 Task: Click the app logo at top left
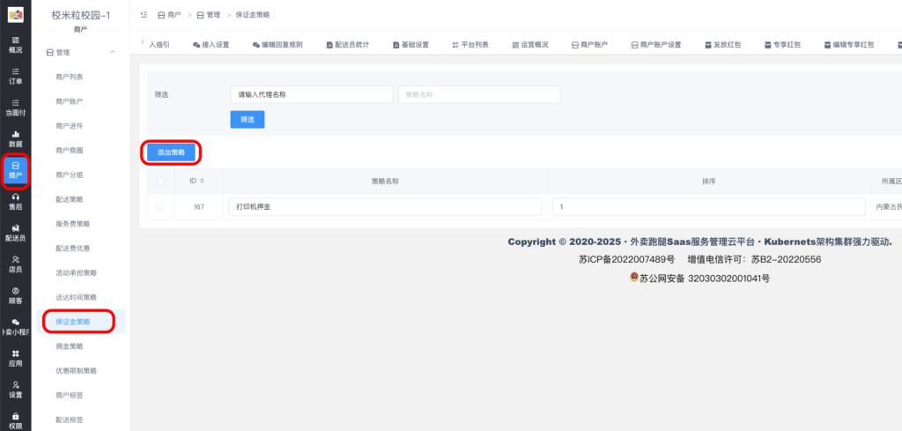[16, 15]
